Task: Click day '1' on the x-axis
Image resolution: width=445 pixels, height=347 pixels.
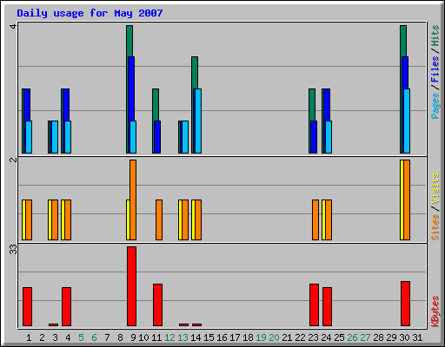Action: [x=29, y=337]
